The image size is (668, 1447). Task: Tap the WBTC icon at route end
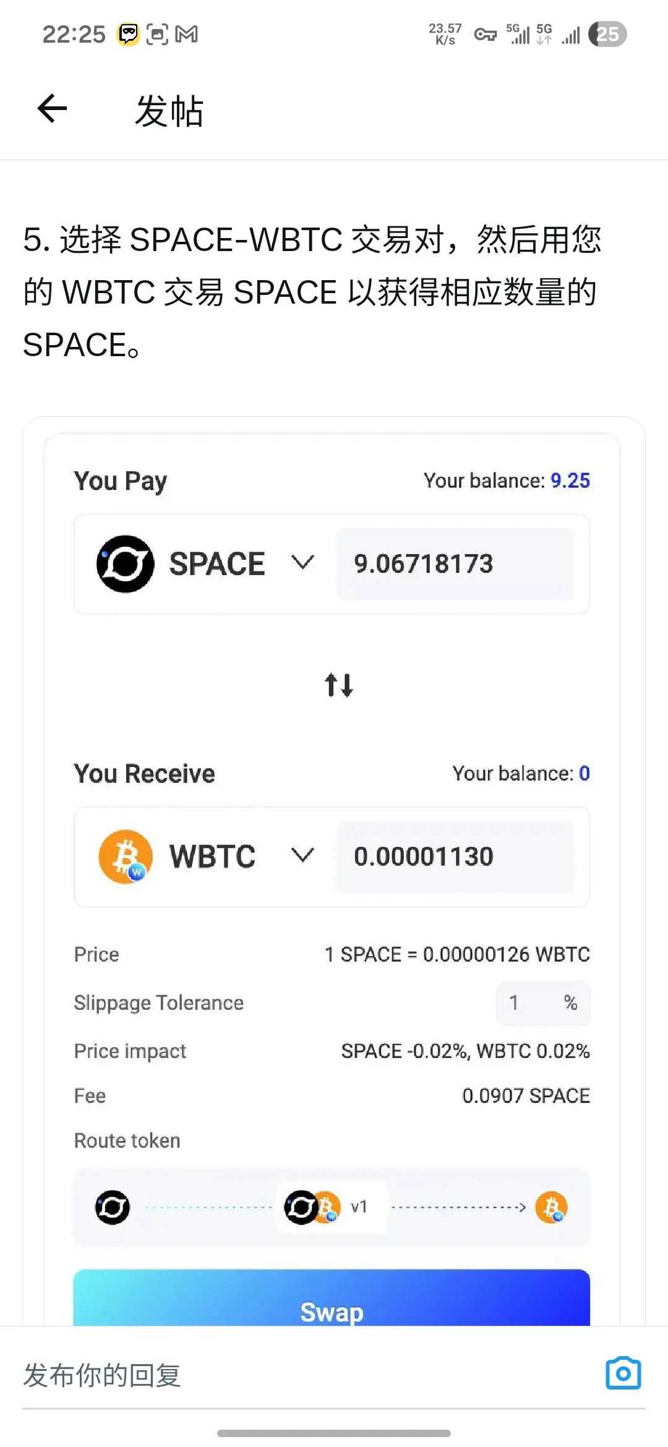(x=551, y=1207)
